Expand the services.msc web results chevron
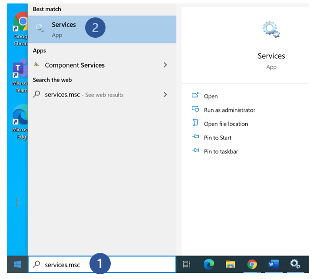 pyautogui.click(x=165, y=95)
